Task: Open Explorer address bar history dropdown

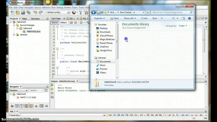Action: (143, 12)
